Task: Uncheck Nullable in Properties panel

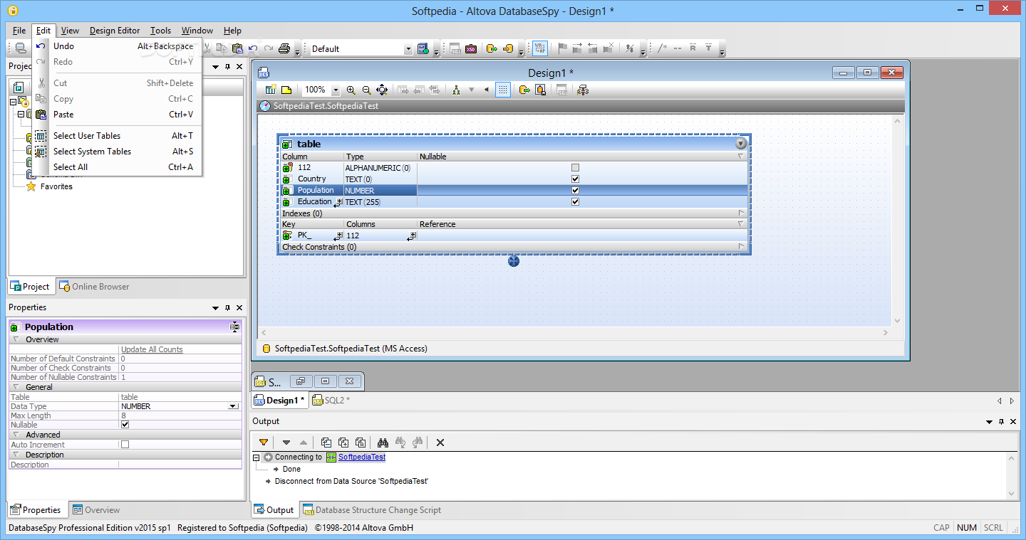Action: point(125,425)
